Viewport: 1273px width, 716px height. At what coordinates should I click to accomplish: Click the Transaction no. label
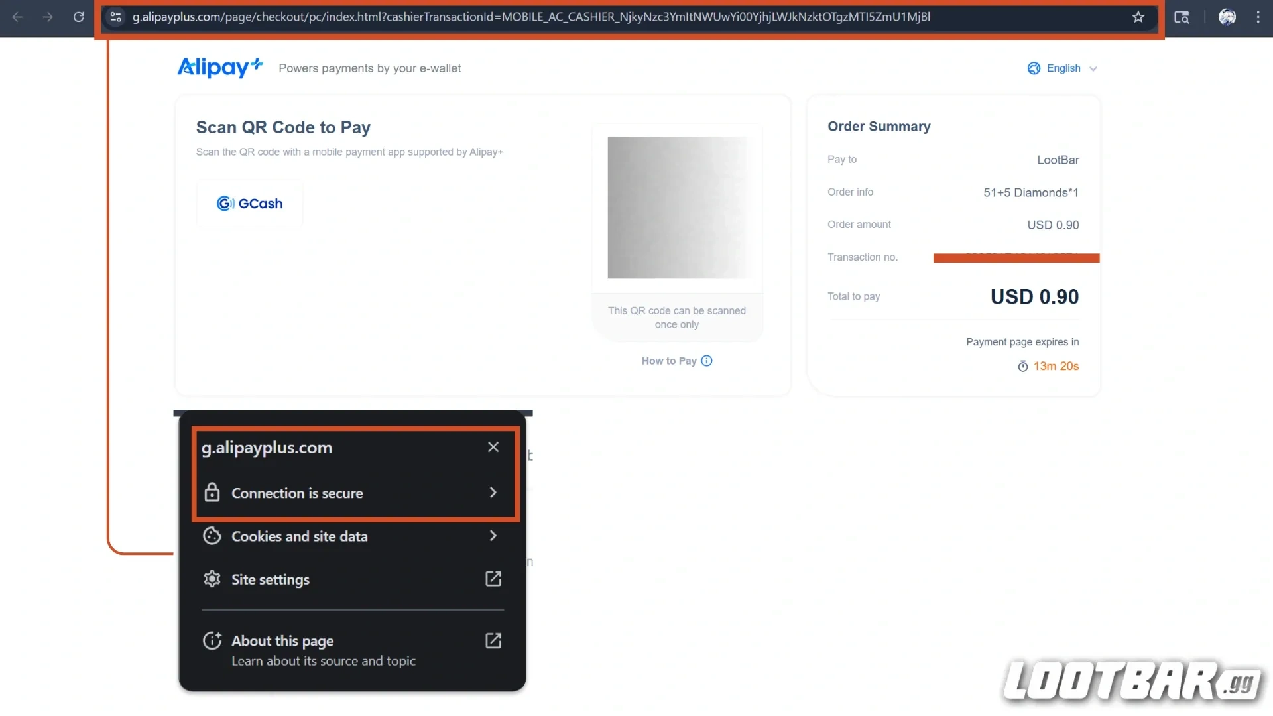[x=863, y=257]
